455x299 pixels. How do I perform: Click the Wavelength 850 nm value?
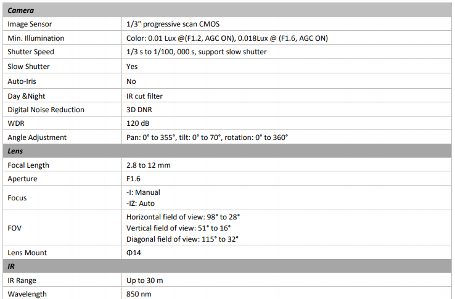[x=139, y=294]
